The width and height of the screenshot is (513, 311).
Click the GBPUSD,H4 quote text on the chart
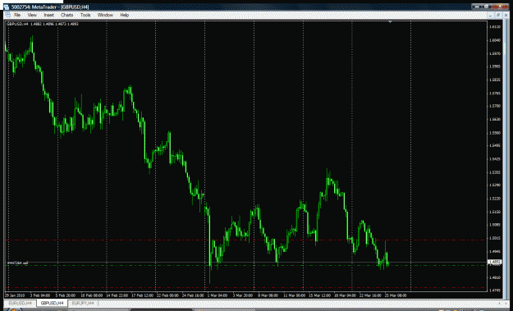click(x=42, y=24)
